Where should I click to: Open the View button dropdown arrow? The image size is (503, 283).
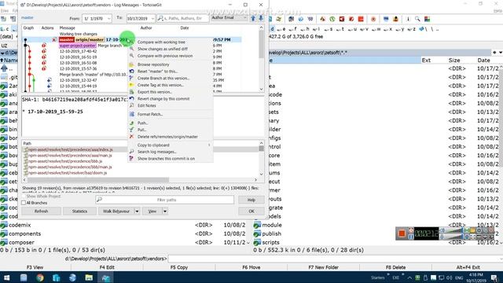[165, 211]
